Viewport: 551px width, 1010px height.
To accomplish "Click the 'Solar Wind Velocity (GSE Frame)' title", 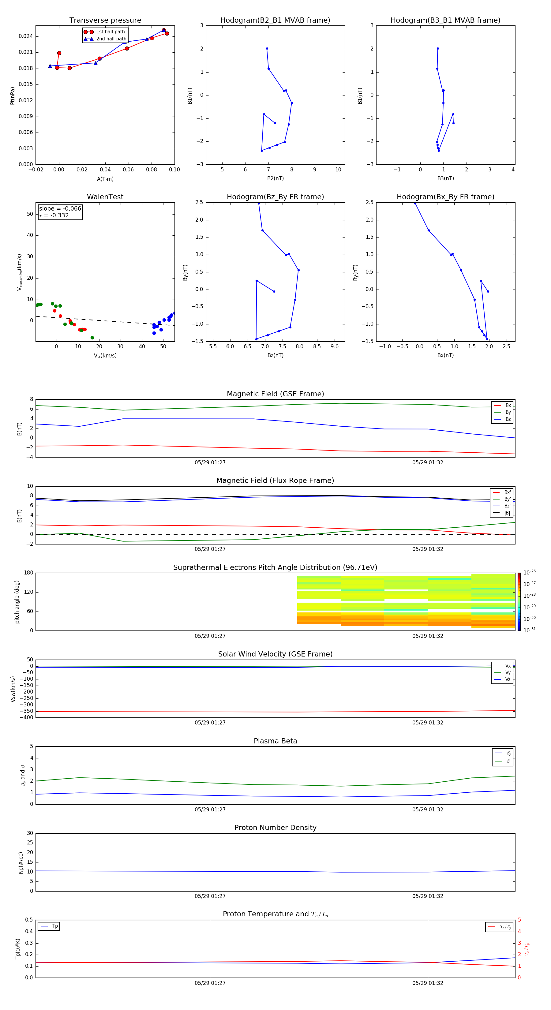I will pyautogui.click(x=275, y=654).
